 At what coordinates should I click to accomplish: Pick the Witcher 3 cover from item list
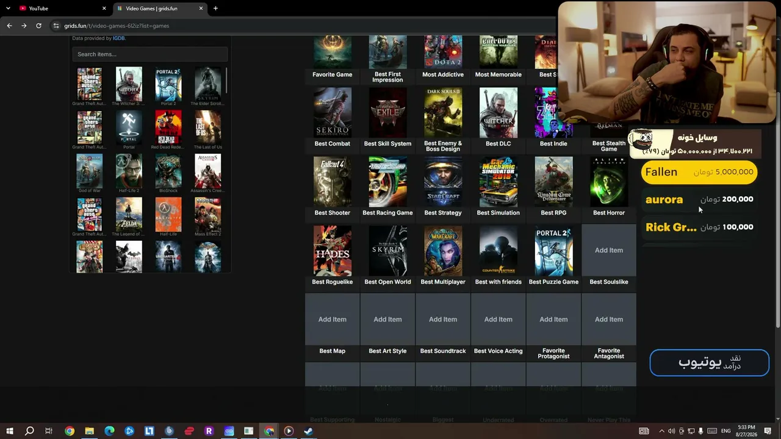coord(129,84)
